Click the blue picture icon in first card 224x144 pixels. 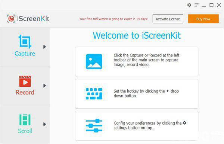click(94, 61)
